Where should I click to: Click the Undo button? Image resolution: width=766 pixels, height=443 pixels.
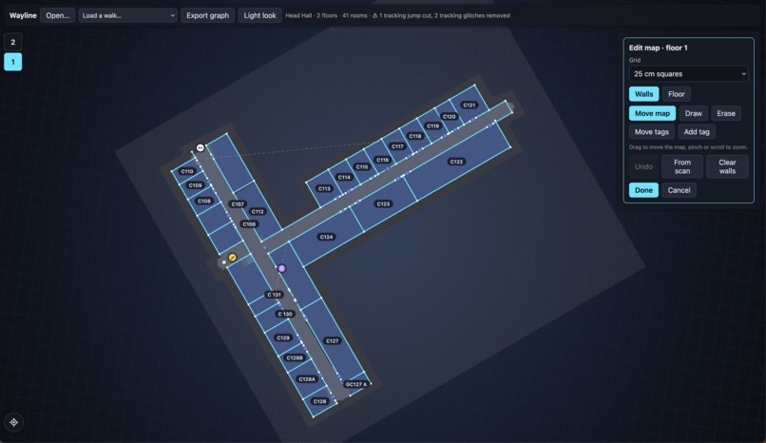643,166
